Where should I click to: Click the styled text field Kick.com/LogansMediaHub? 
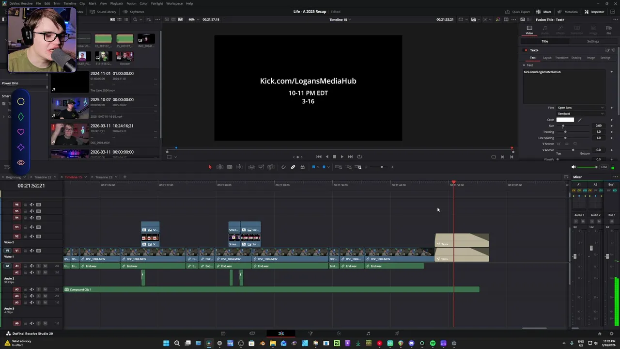tap(564, 86)
